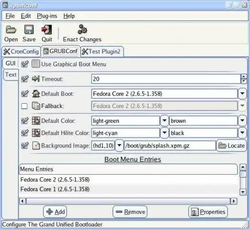The width and height of the screenshot is (250, 230).
Task: Disable the Use Graphical Boot Menu checkbox
Action: tap(24, 64)
